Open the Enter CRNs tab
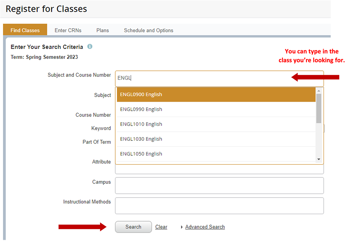Screen dimensions: 351x241 (x=68, y=30)
